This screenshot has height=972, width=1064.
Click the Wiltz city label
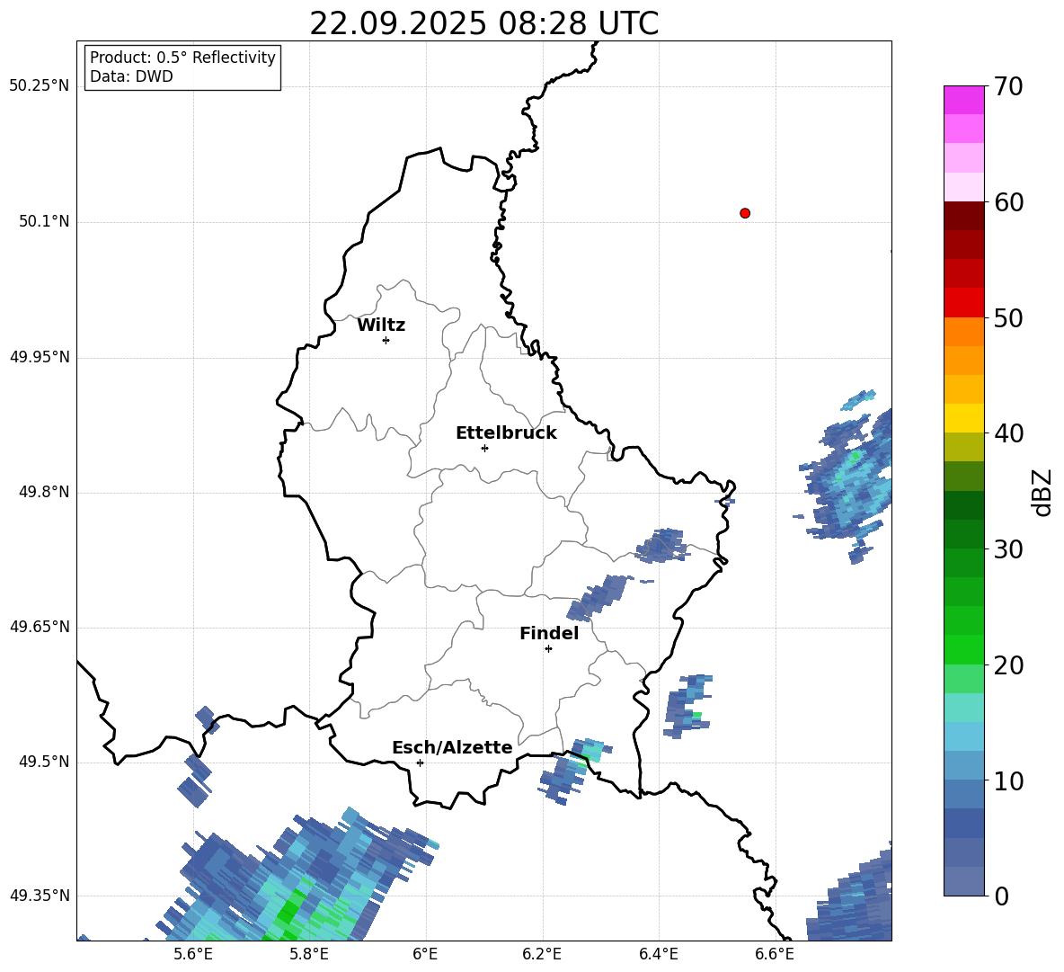click(x=381, y=325)
